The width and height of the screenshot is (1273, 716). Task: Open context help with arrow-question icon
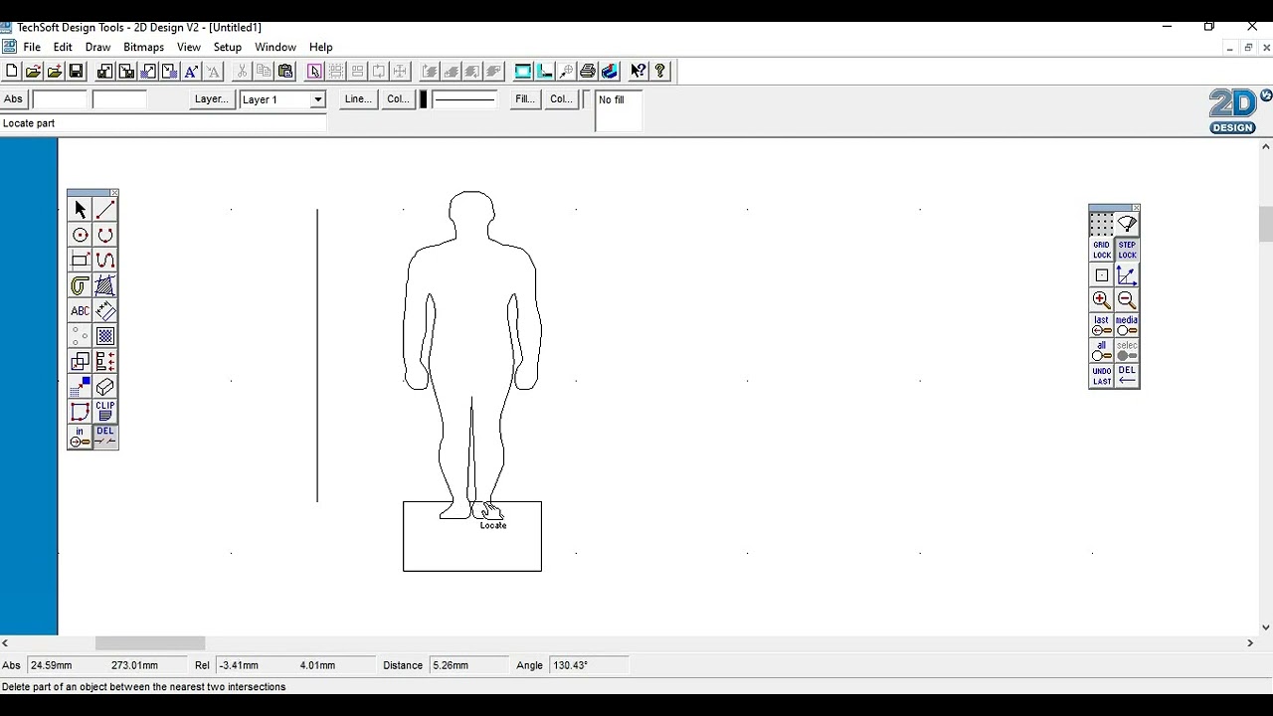coord(638,71)
